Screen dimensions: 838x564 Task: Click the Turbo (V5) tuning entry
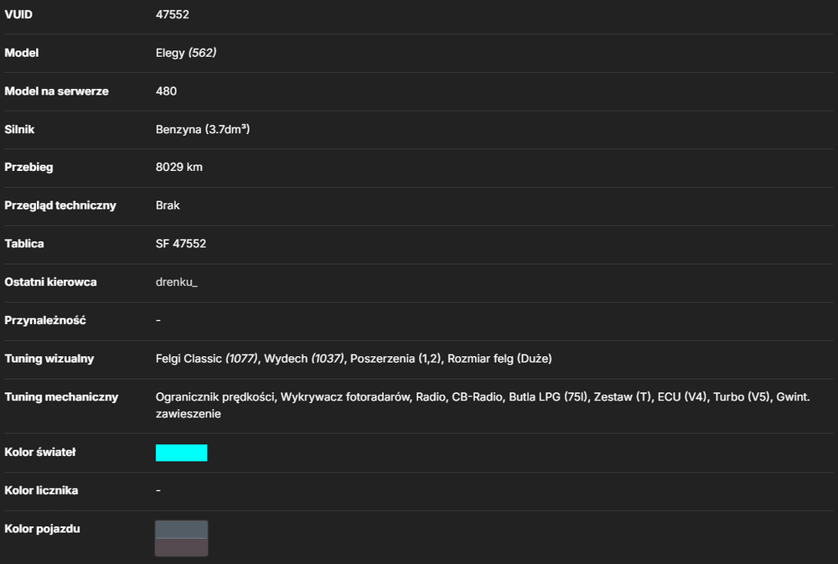coord(742,397)
